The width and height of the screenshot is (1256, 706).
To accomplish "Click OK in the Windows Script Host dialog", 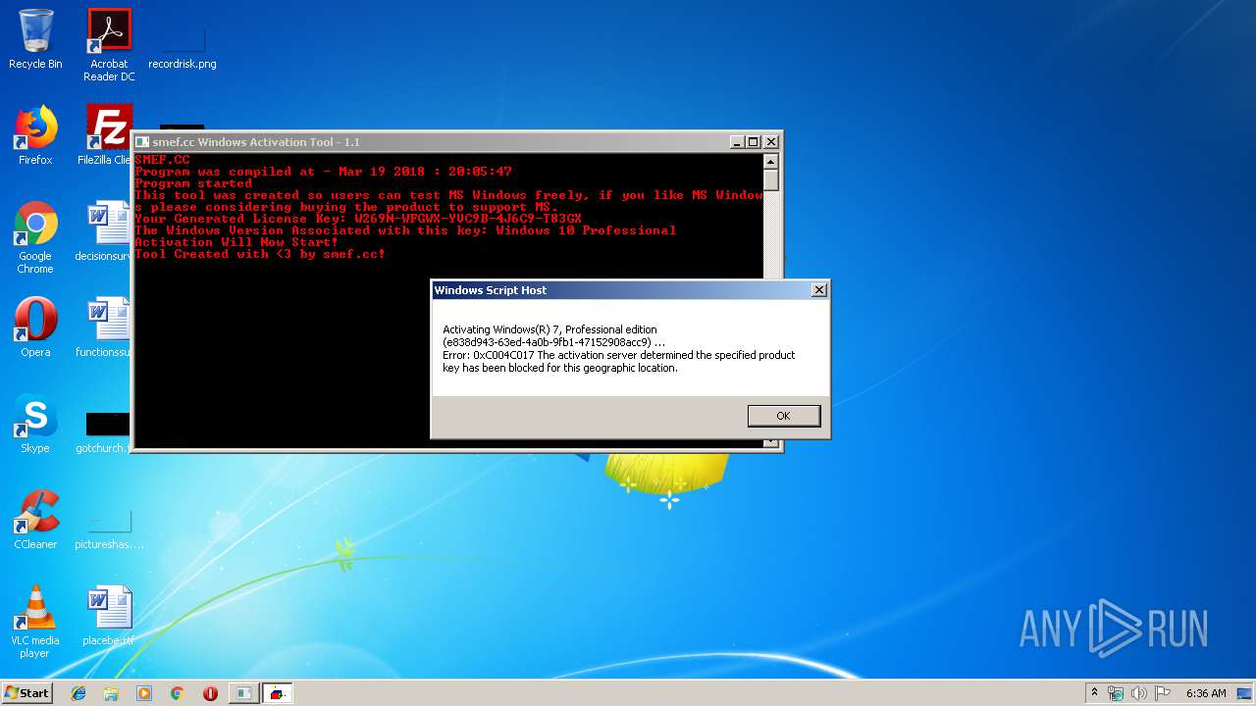I will tap(783, 416).
